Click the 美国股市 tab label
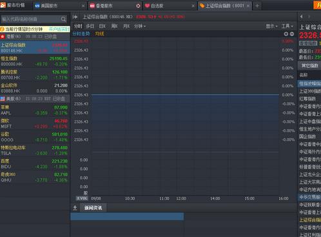 49,6
